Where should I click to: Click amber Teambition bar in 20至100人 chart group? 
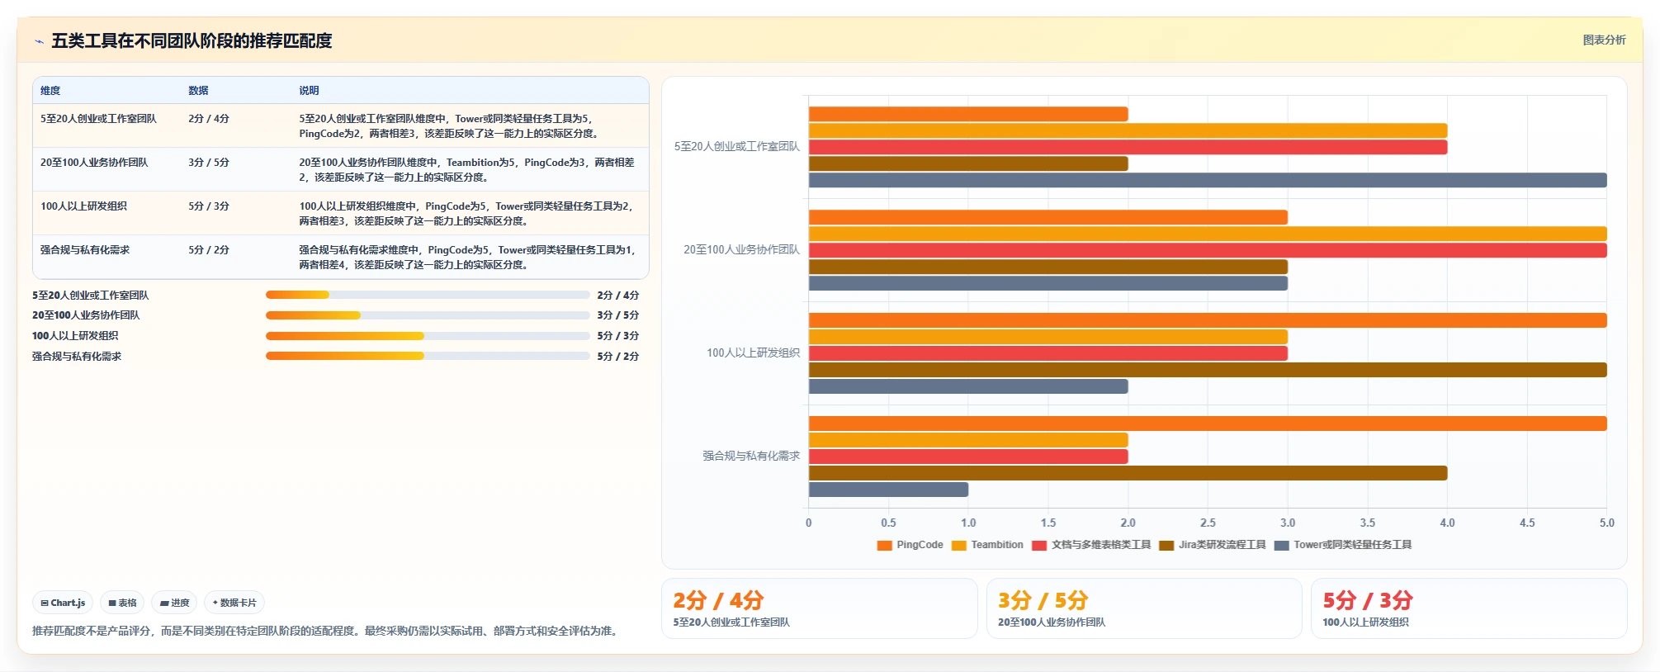click(x=1208, y=234)
